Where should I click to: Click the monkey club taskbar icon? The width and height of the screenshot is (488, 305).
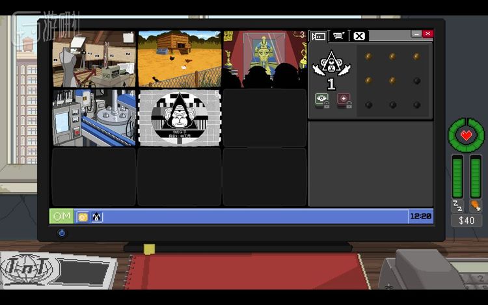click(96, 217)
